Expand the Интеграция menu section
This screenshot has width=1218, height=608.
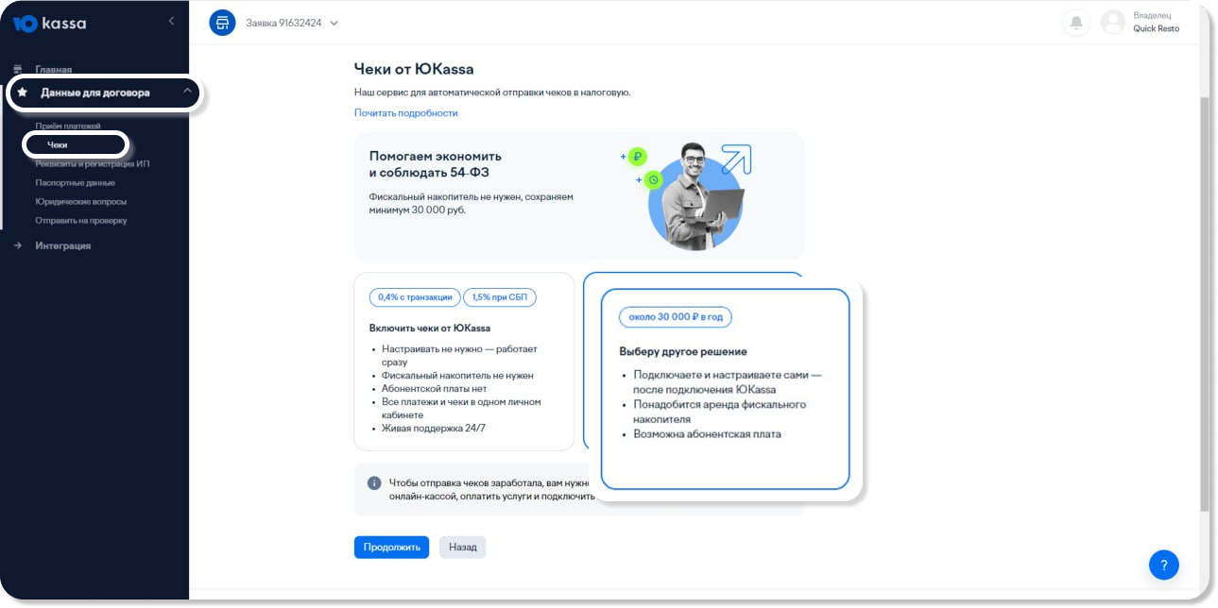pos(62,245)
